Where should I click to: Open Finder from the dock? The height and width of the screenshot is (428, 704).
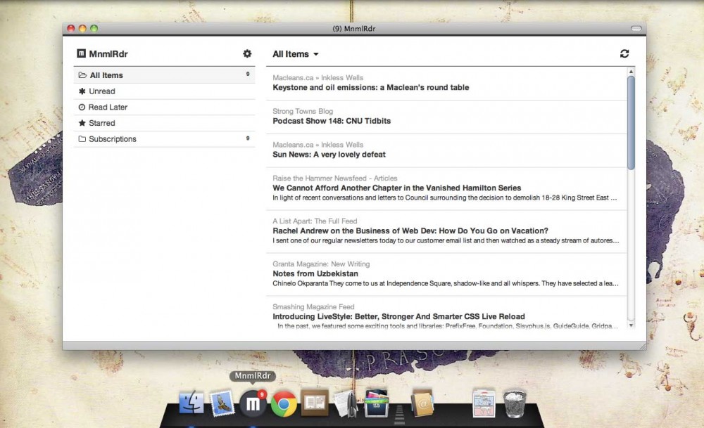click(x=191, y=403)
